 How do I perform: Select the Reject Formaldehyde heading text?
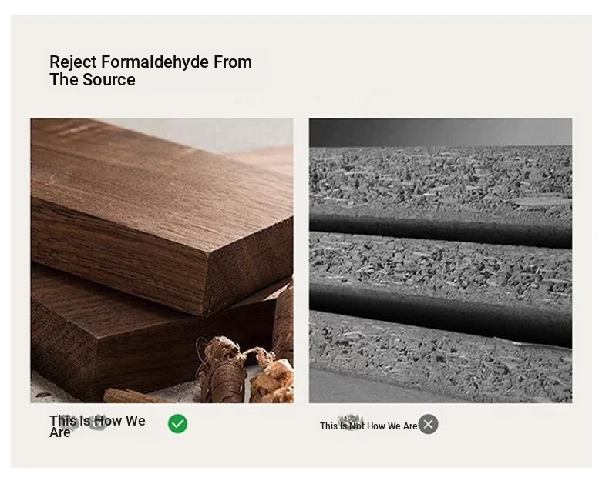(150, 71)
